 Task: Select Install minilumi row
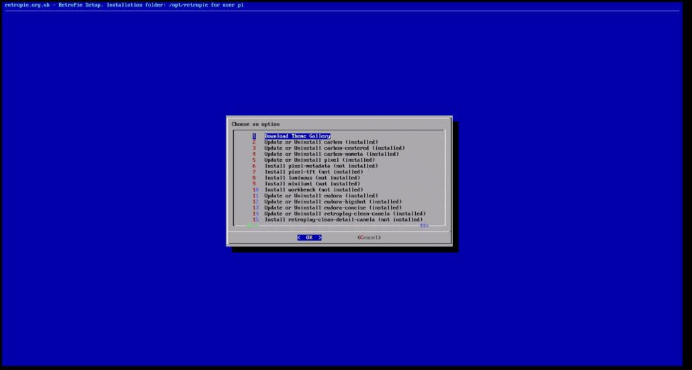pyautogui.click(x=312, y=183)
